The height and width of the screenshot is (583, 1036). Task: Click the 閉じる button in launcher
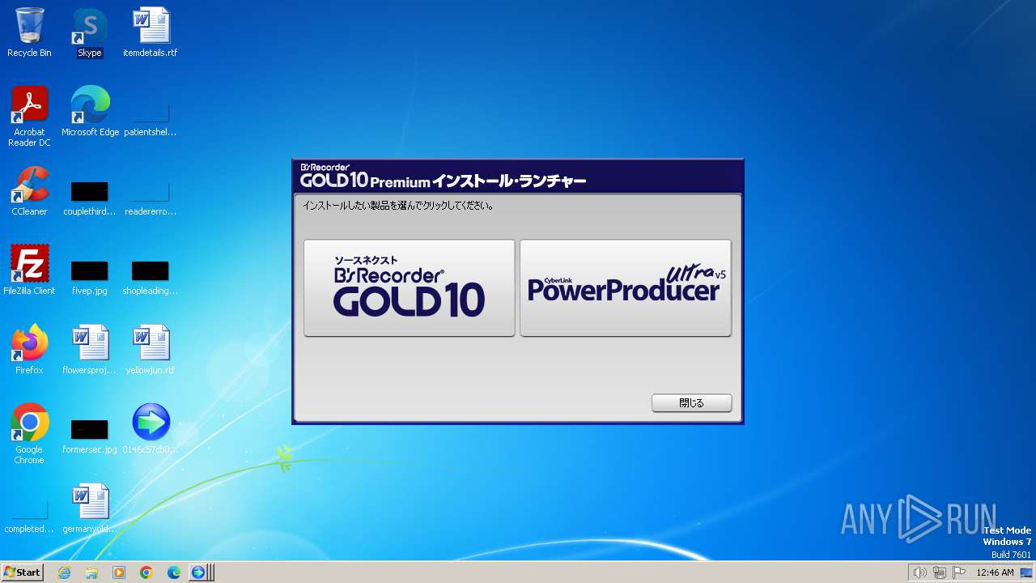point(691,402)
